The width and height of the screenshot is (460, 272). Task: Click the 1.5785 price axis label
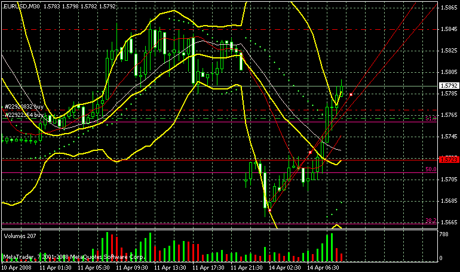(449, 94)
